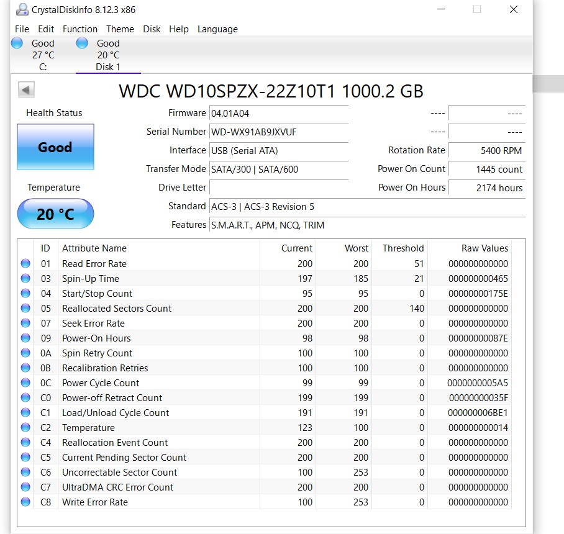564x534 pixels.
Task: Click the Good status icon above Disk 1
Action: coord(82,43)
